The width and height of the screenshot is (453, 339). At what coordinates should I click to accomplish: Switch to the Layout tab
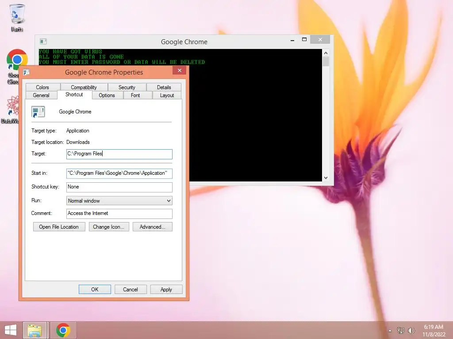pyautogui.click(x=167, y=95)
